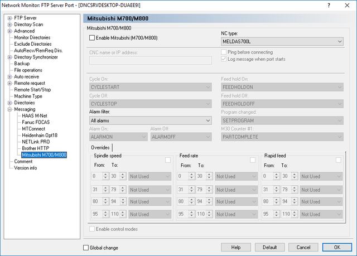Open the Feed hold On dropdown

[x=282, y=87]
